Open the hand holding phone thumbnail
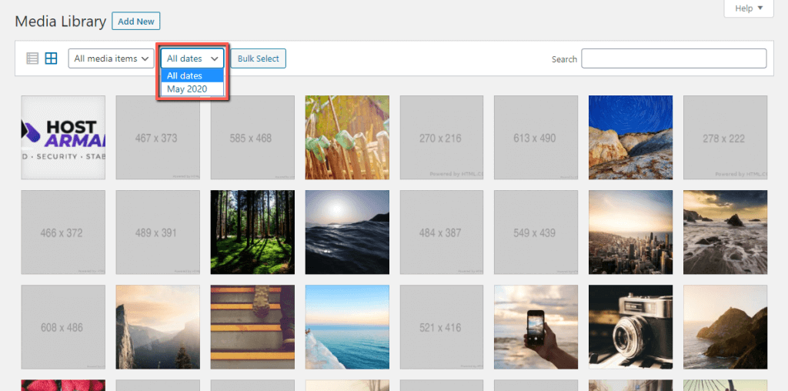Screen dimensions: 788x391 [x=536, y=327]
